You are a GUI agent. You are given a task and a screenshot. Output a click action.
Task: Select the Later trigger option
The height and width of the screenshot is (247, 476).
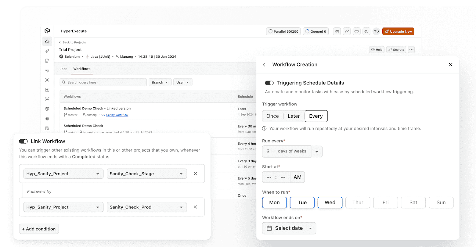tap(294, 116)
